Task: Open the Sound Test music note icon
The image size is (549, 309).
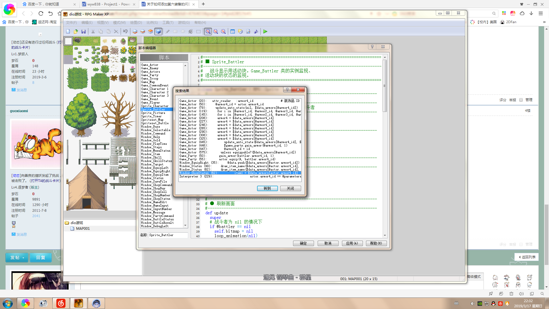Action: (256, 31)
